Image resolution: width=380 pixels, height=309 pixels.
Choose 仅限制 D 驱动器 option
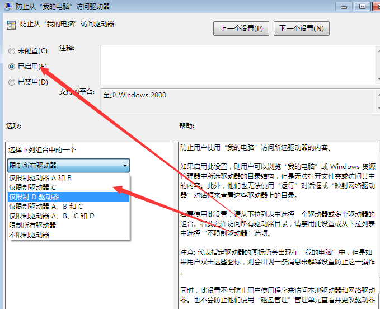[69, 197]
